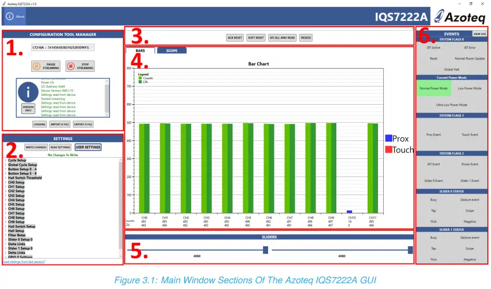Viewport: 491px width, 289px height.
Task: Select Slider 1 Setup 0 item
Action: (x=20, y=248)
